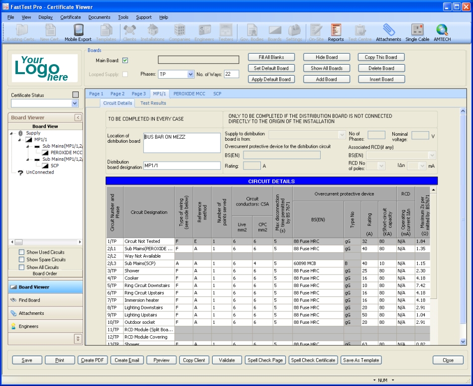
Task: Click the Distribution board designation field
Action: point(182,166)
